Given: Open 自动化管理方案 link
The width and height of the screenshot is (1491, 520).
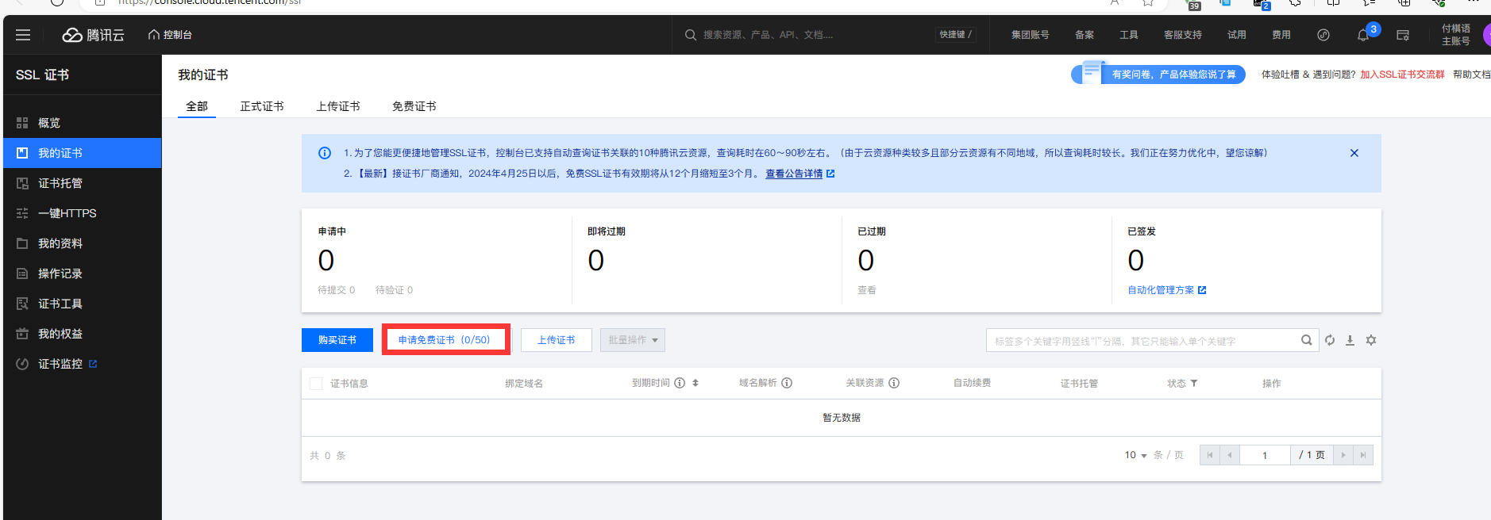Looking at the screenshot, I should click(1167, 290).
